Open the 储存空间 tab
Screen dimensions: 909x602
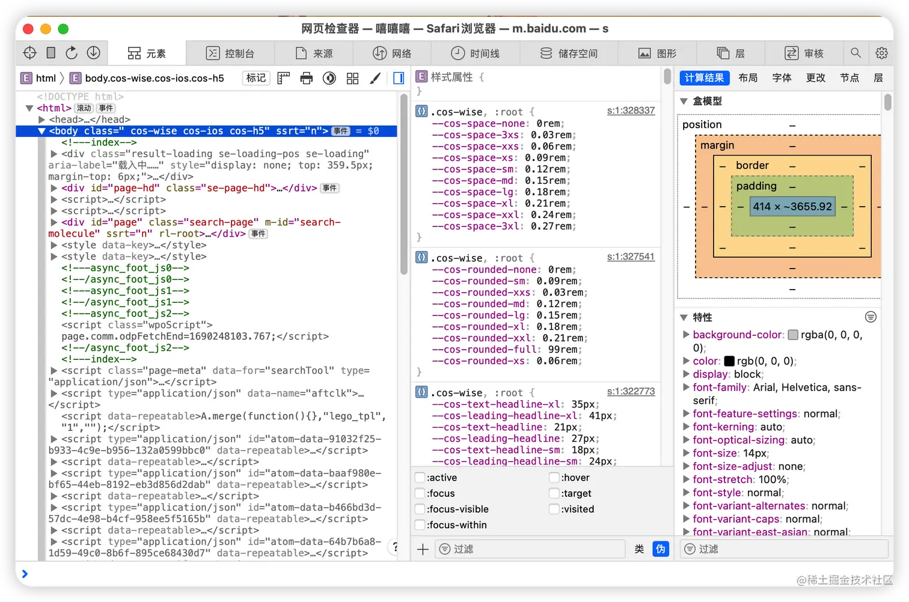tap(568, 53)
